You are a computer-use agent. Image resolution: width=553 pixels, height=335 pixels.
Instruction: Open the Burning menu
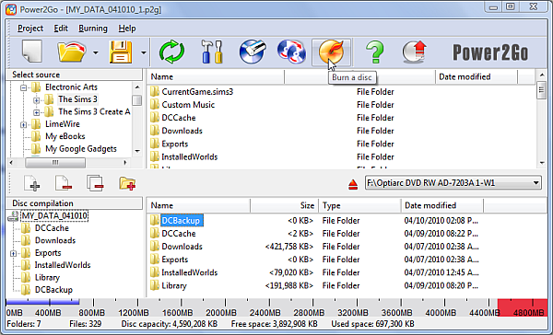coord(93,29)
